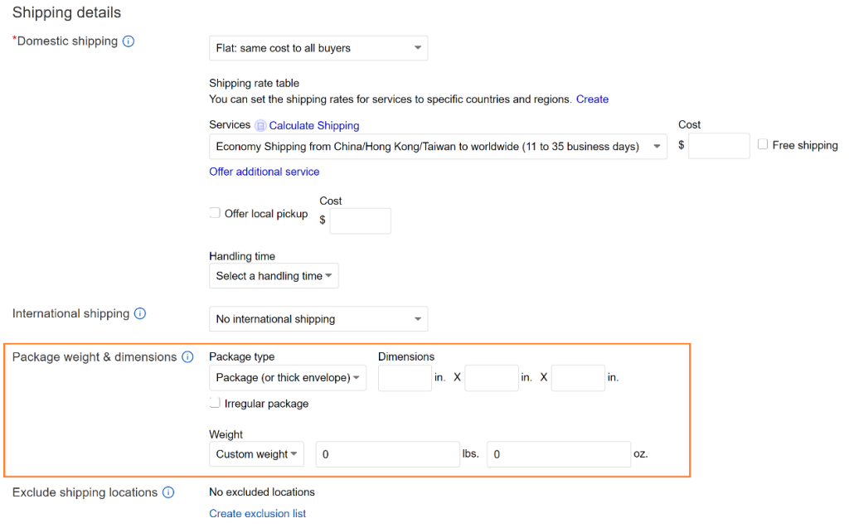Screen dimensions: 854x528
Task: Click the weight lbs. input field
Action: tap(387, 454)
